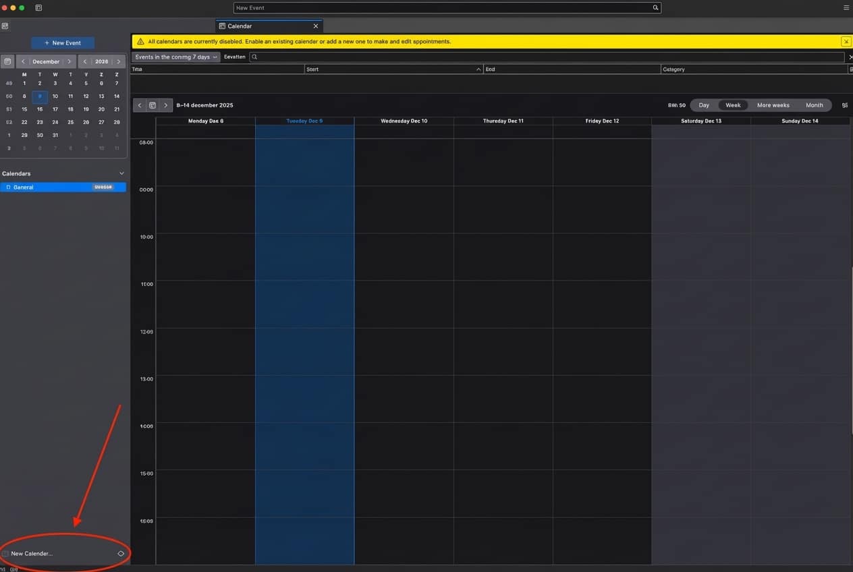Click New Calendar at sidebar bottom
Viewport: 853px width, 572px height.
coord(32,554)
